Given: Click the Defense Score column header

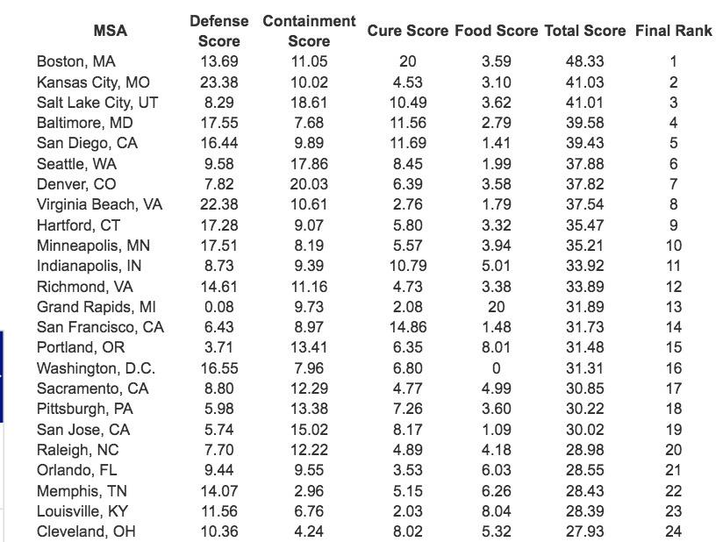Looking at the screenshot, I should [218, 31].
